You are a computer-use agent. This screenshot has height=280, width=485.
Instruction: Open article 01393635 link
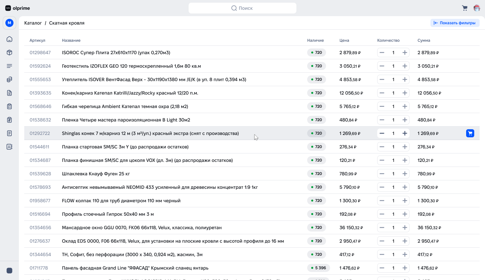pos(40,93)
